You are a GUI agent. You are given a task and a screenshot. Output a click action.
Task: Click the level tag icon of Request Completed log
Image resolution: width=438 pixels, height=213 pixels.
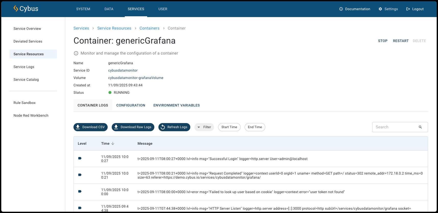pyautogui.click(x=80, y=175)
